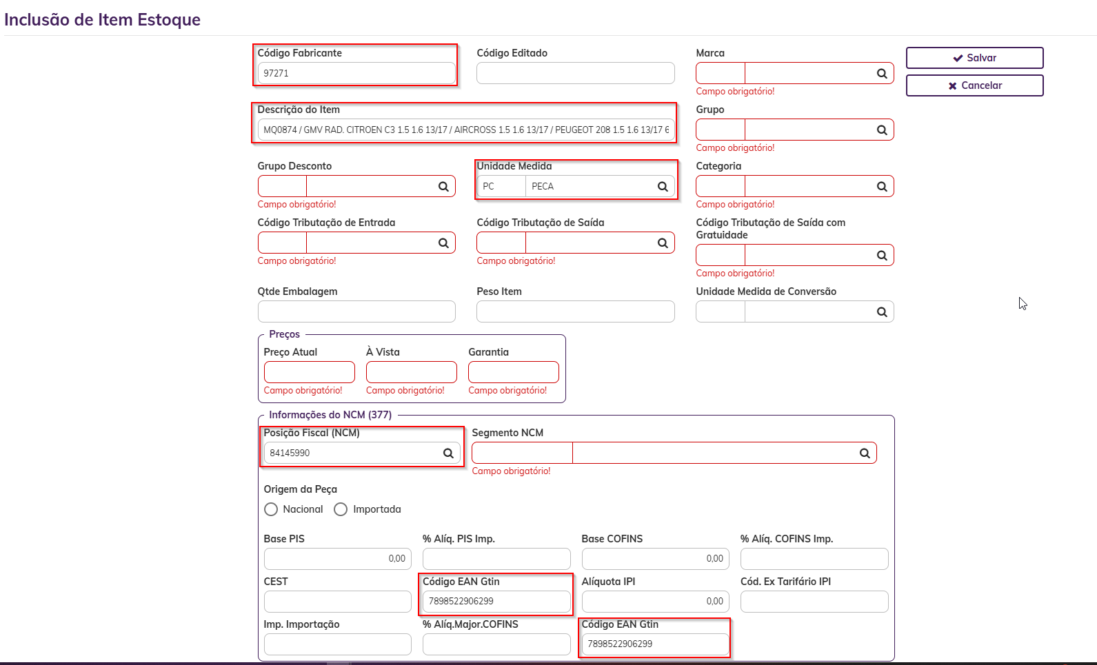
Task: Click the Peso Item input field
Action: tap(576, 311)
